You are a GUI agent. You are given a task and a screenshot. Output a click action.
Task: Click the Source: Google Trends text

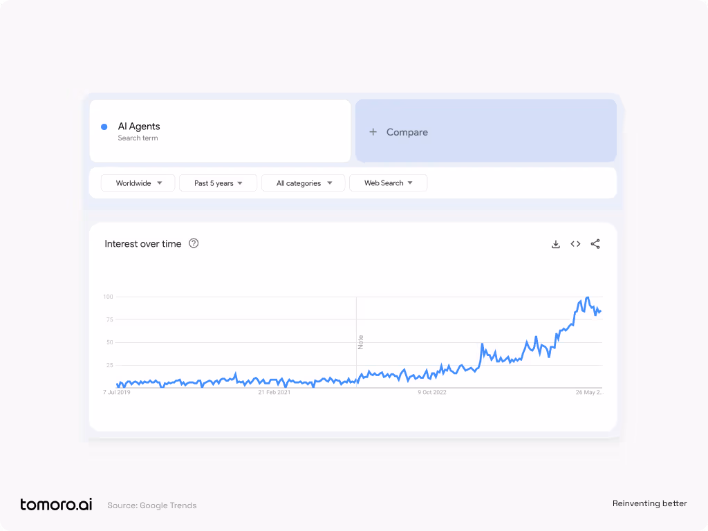pos(152,505)
